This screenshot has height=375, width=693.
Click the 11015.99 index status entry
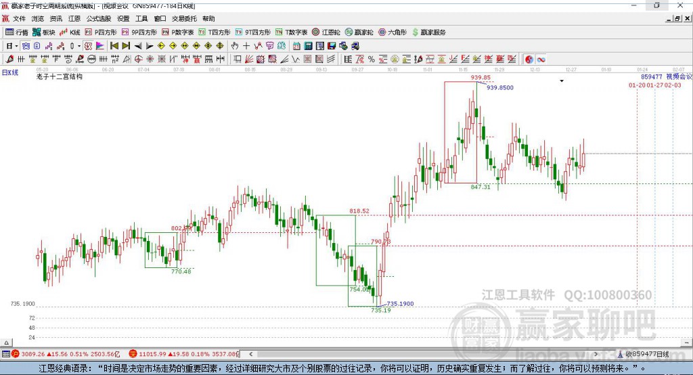point(184,354)
